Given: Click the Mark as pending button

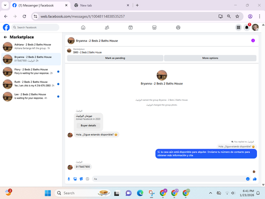Looking at the screenshot, I should pos(115,58).
